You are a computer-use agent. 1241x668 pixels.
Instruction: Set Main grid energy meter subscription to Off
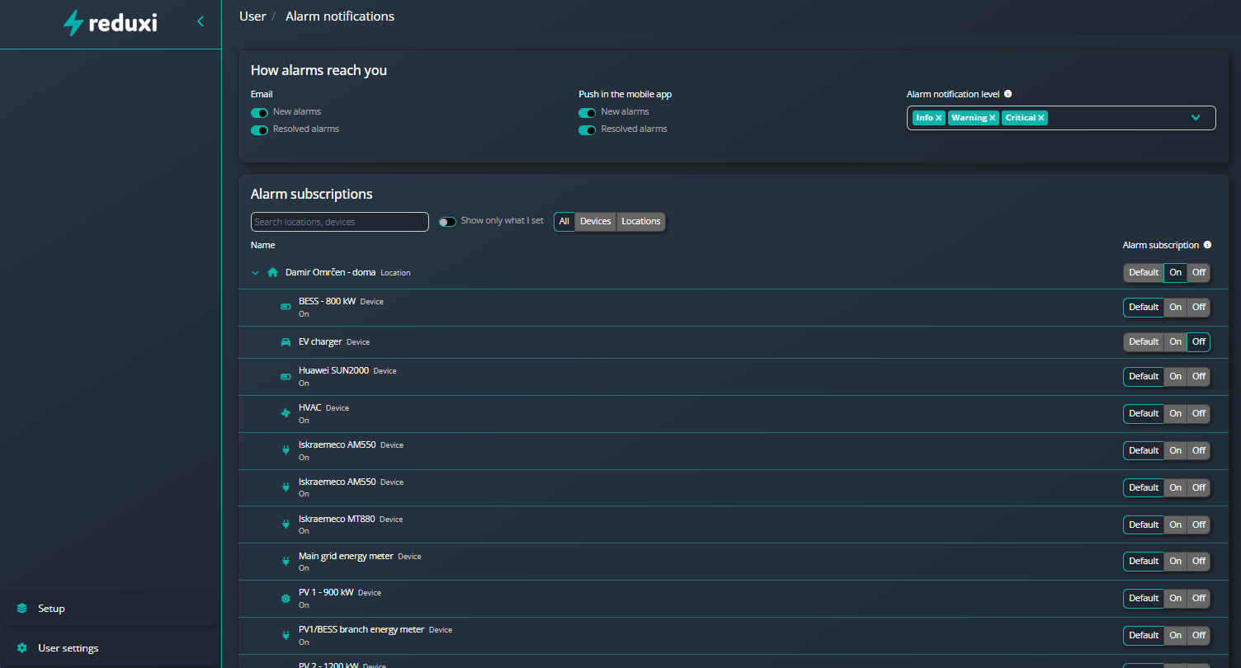pyautogui.click(x=1199, y=561)
